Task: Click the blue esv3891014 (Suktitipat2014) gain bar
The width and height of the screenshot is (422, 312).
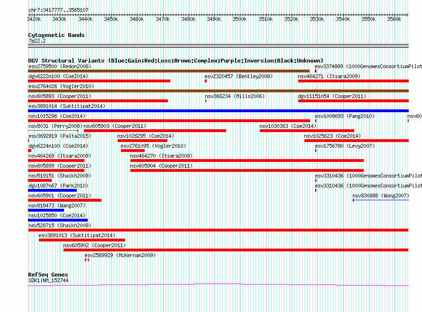Action: [218, 111]
